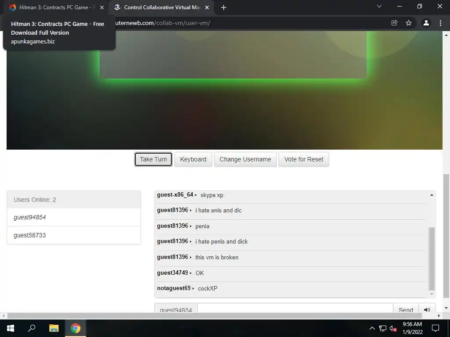The width and height of the screenshot is (450, 337).
Task: Click the page scroll up arrow
Action: click(446, 35)
